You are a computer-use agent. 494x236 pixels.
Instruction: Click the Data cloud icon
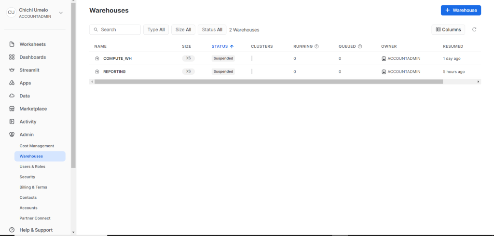pyautogui.click(x=12, y=96)
